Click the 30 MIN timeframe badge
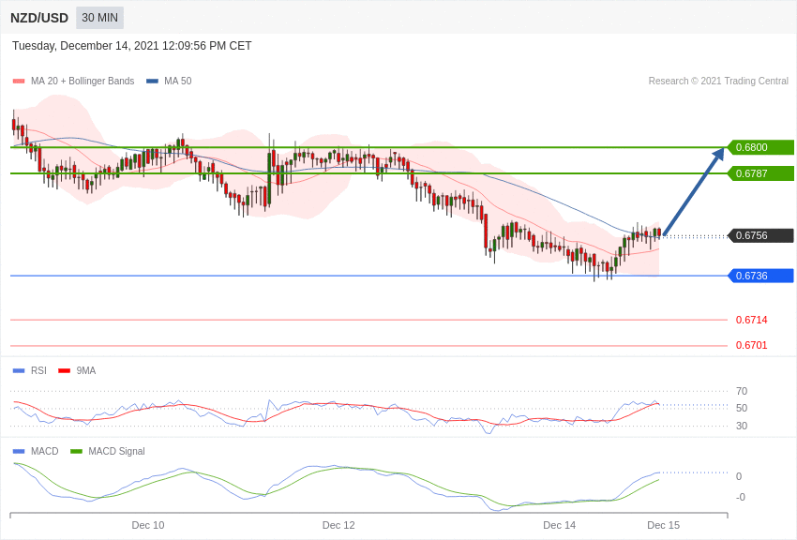Screen dimensions: 797x540 (99, 18)
